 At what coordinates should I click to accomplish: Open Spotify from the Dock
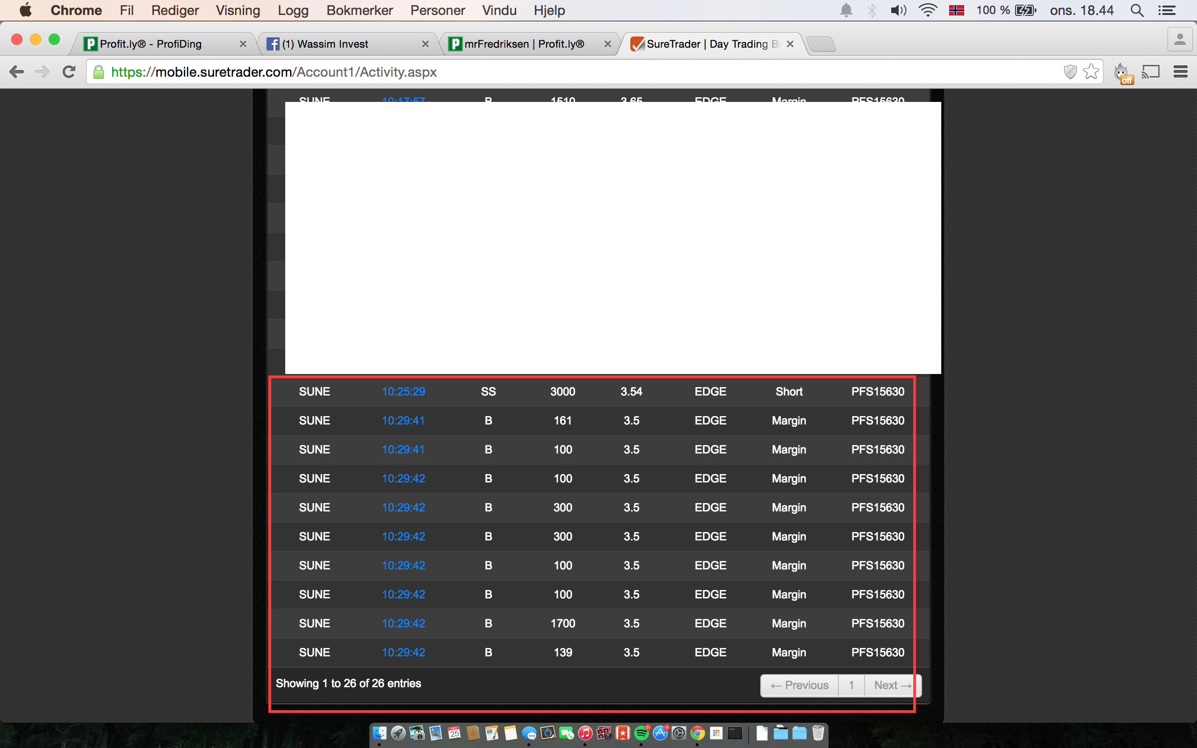tap(641, 733)
